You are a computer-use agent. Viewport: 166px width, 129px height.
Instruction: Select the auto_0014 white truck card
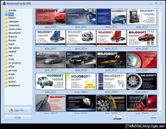click(x=81, y=38)
